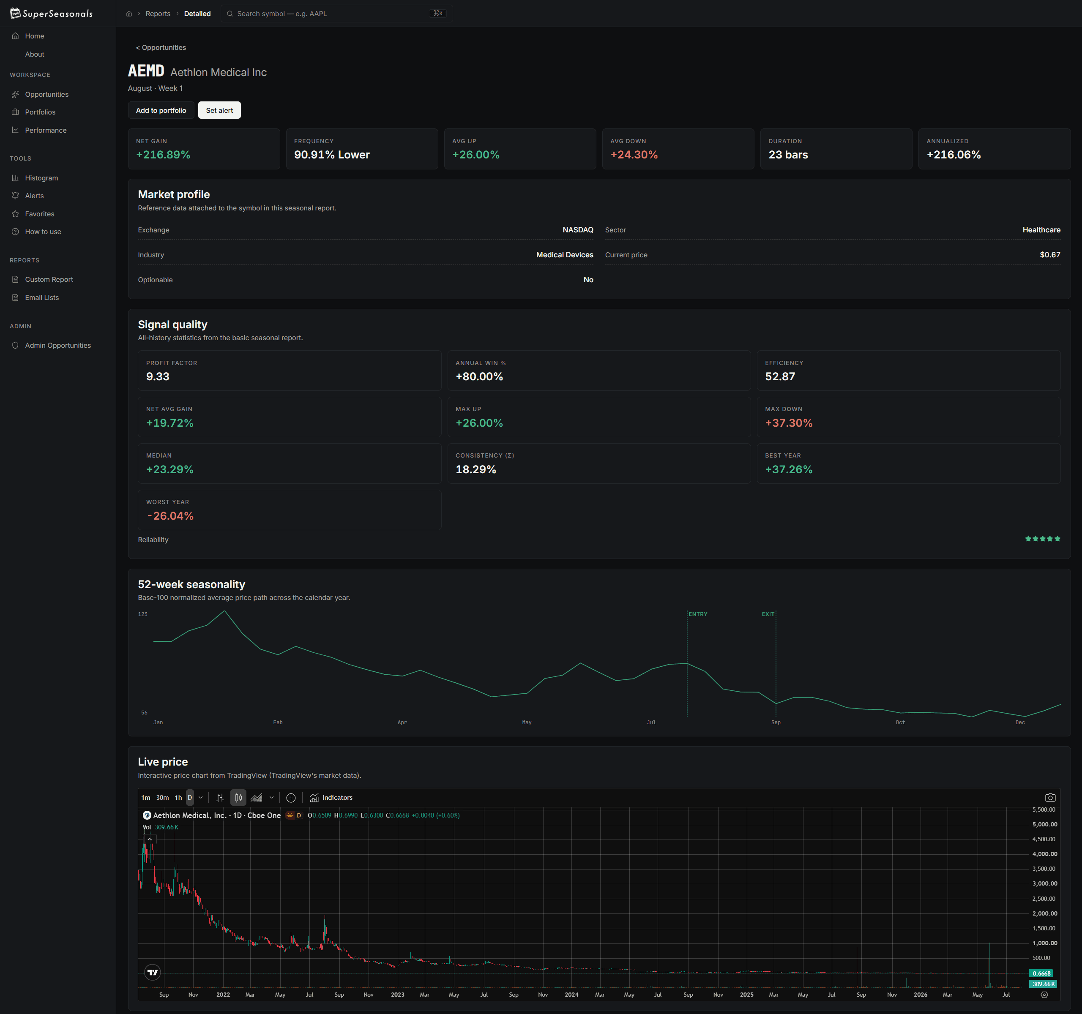This screenshot has width=1082, height=1014.
Task: Click the Reports breadcrumb
Action: (x=158, y=14)
